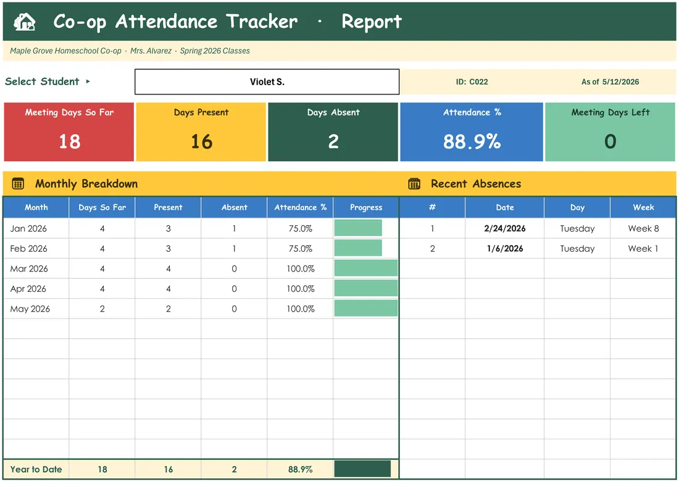Click the Report heading text
679x482 pixels.
(372, 22)
